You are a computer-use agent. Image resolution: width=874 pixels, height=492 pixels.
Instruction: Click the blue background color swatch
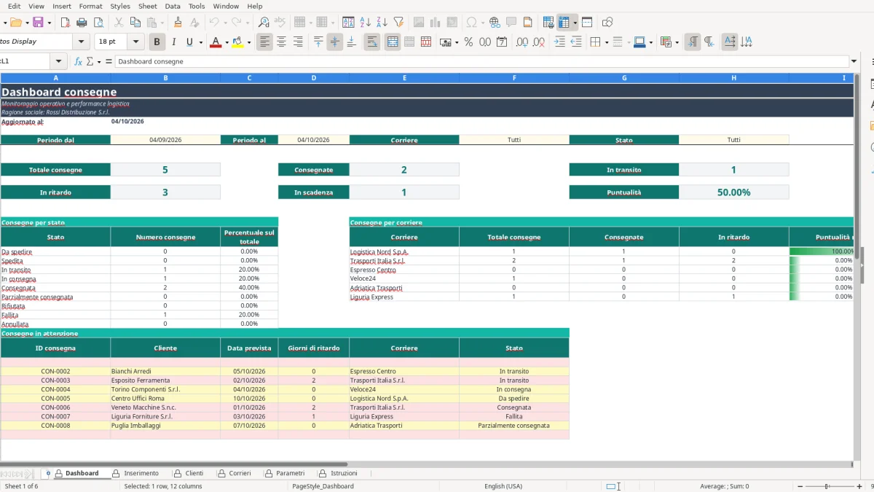[639, 42]
